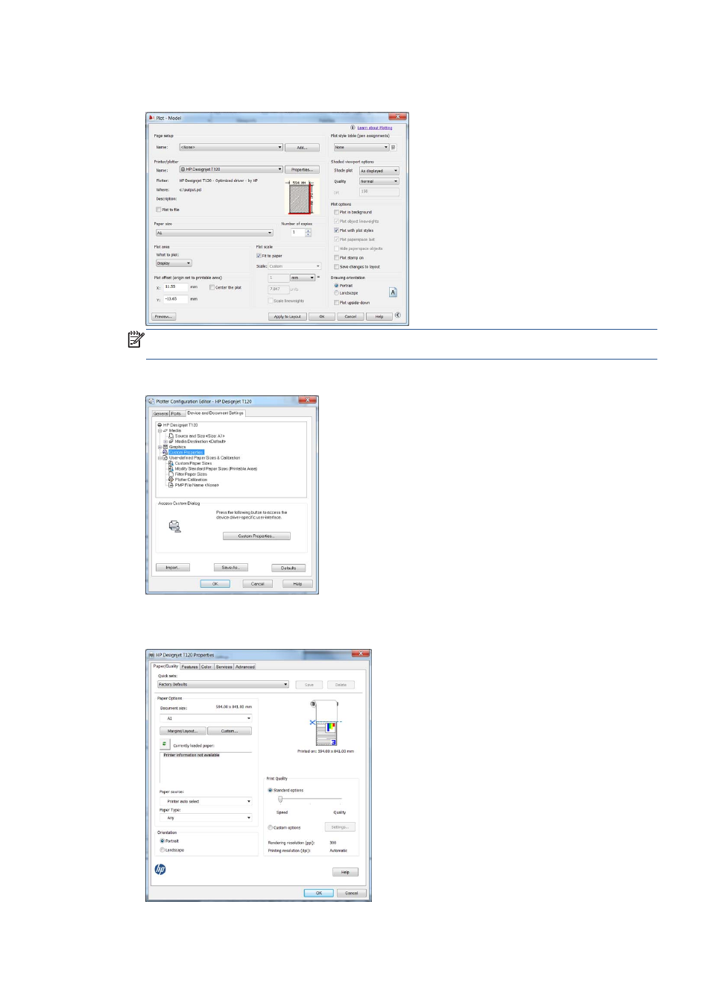Image resolution: width=711 pixels, height=1007 pixels.
Task: Click the Custom Properties tree icon
Action: (165, 452)
